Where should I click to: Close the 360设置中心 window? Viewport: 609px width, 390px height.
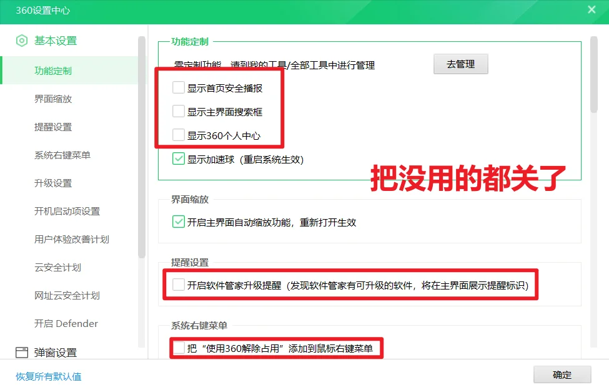(592, 10)
